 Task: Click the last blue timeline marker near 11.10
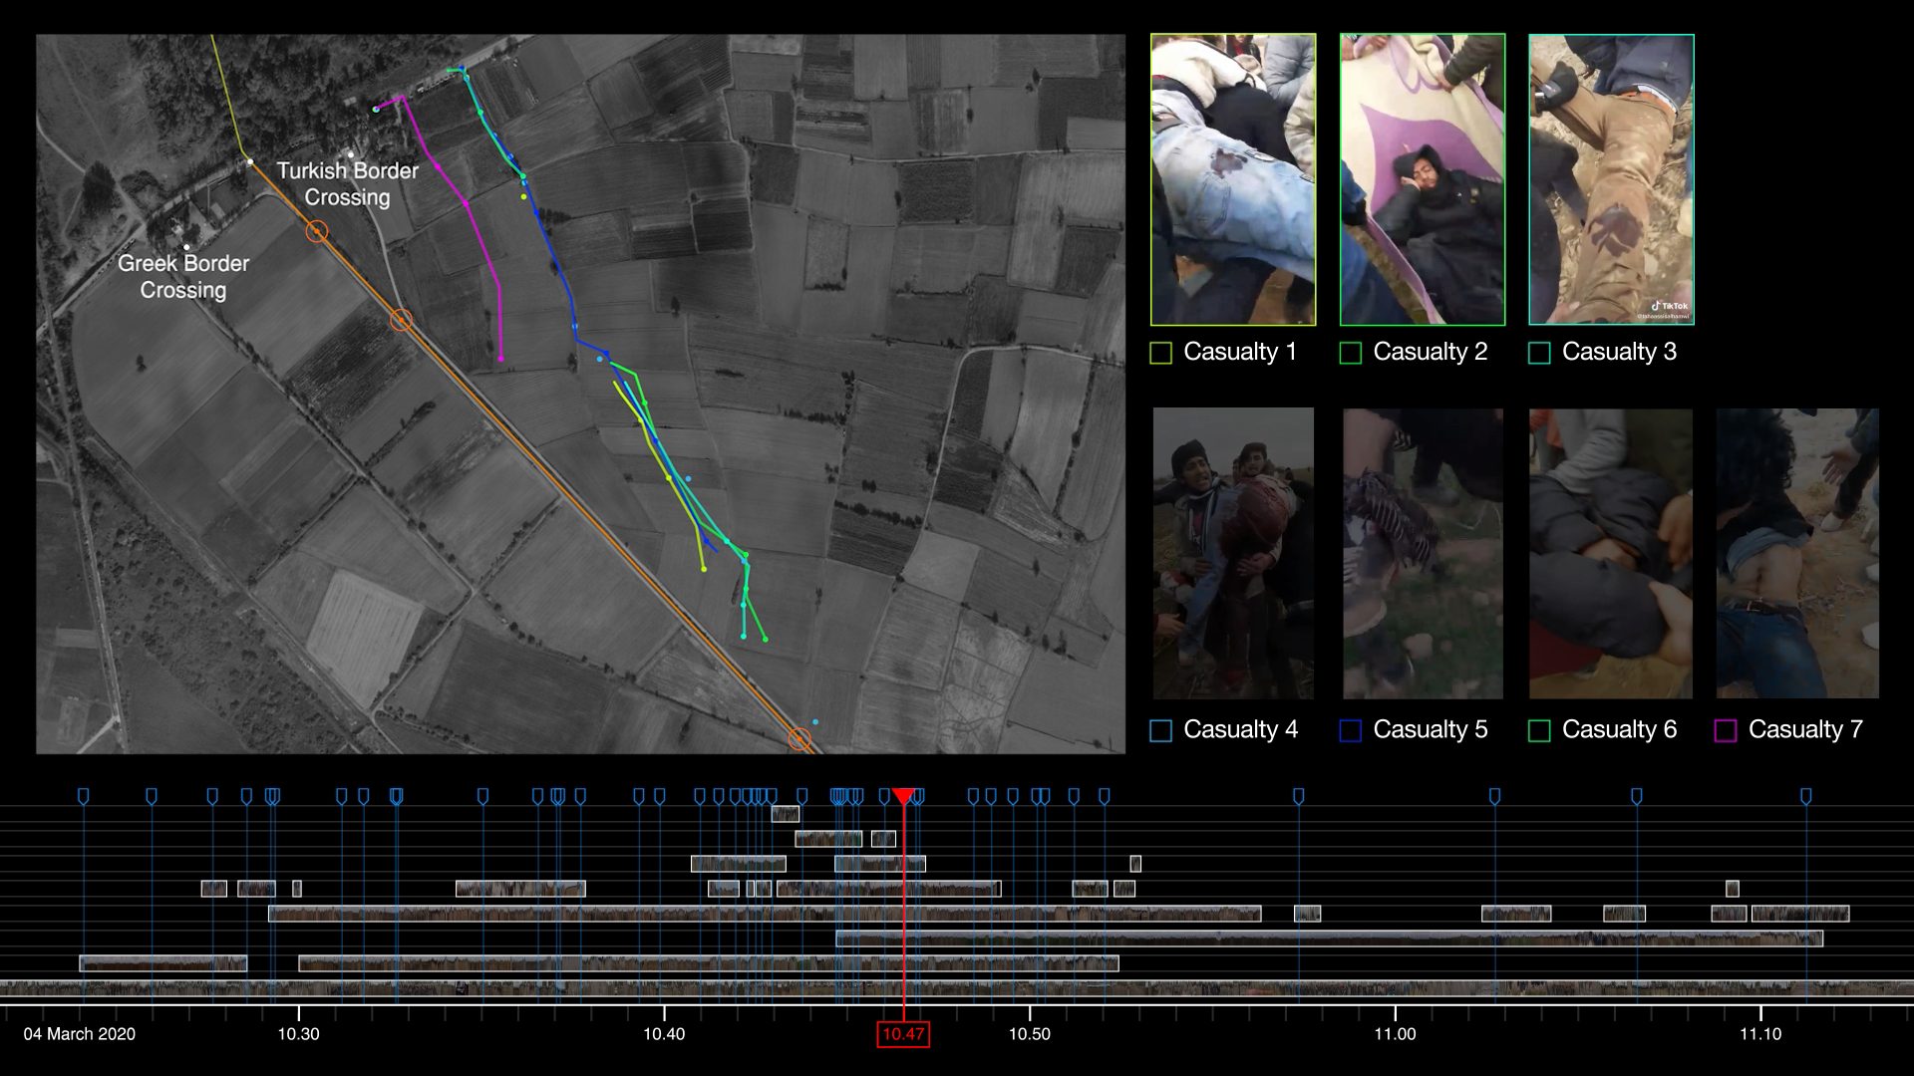point(1805,796)
